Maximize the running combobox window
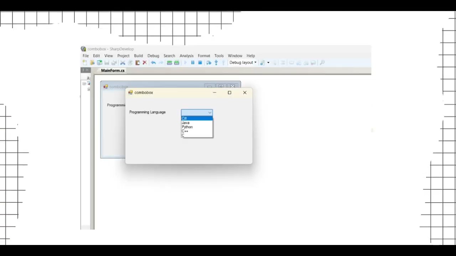 pos(229,92)
